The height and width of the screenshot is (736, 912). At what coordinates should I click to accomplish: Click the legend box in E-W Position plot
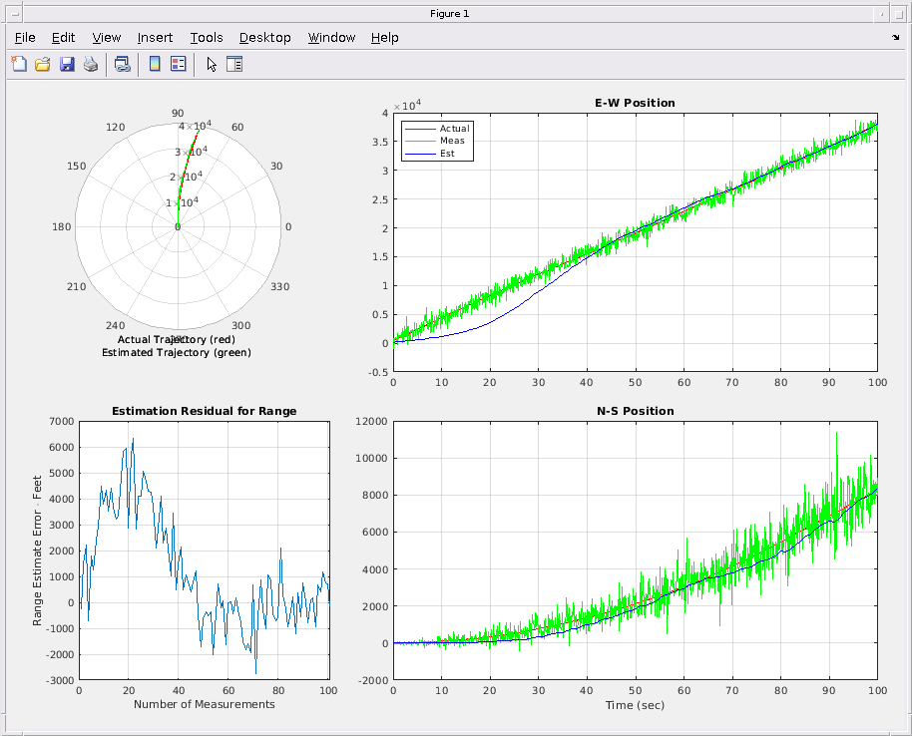coord(436,141)
